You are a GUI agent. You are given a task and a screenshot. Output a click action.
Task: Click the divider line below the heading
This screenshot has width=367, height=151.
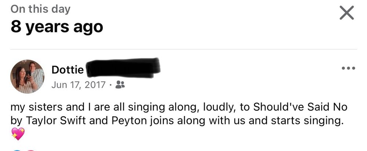point(183,49)
